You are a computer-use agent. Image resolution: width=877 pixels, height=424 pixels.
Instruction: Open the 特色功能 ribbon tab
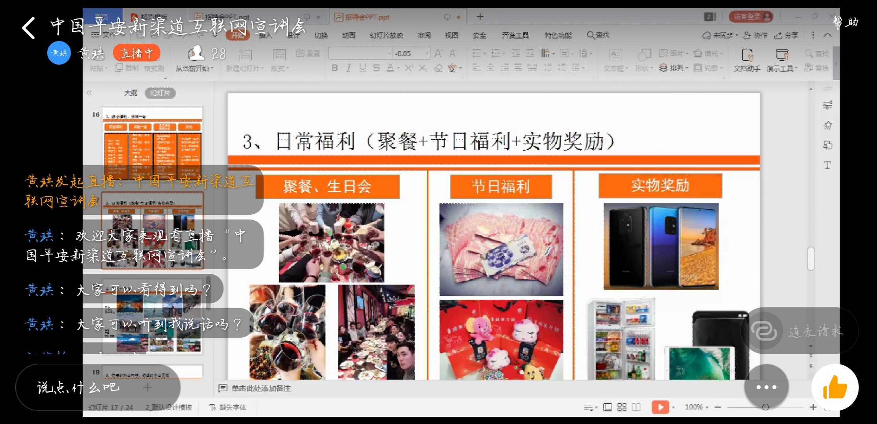click(558, 35)
